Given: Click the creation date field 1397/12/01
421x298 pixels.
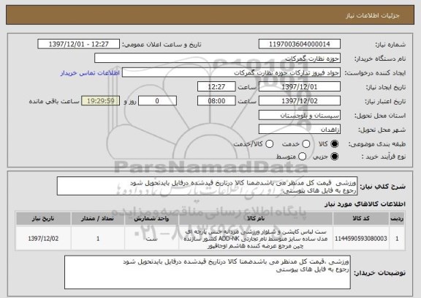Looking at the screenshot, I should point(300,86).
